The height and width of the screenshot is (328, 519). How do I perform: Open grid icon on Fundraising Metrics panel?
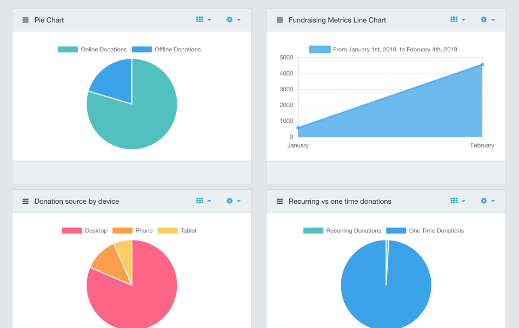[x=454, y=19]
